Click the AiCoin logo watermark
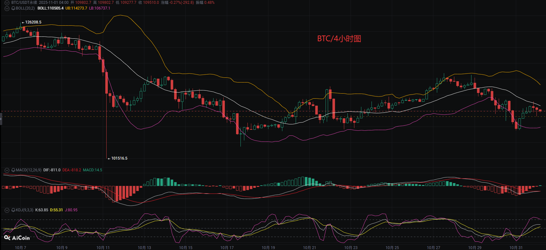Viewport: 546px width, 250px height. (17, 238)
